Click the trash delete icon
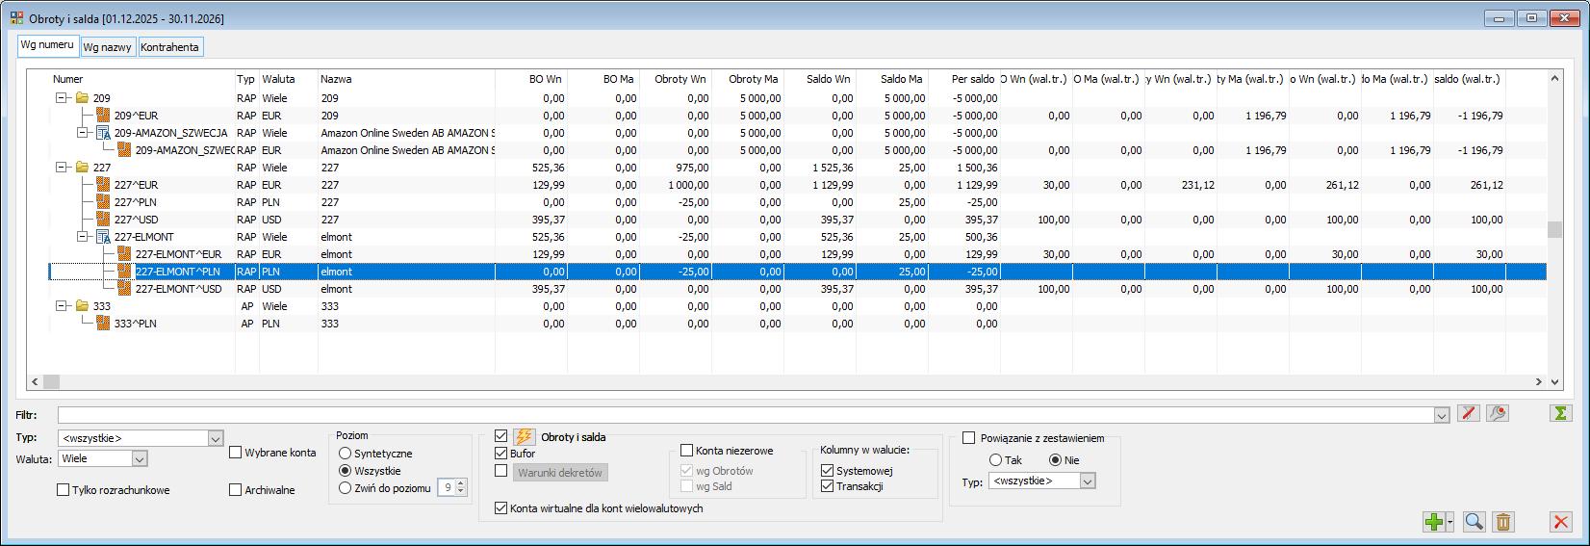The height and width of the screenshot is (546, 1590). click(x=1503, y=522)
